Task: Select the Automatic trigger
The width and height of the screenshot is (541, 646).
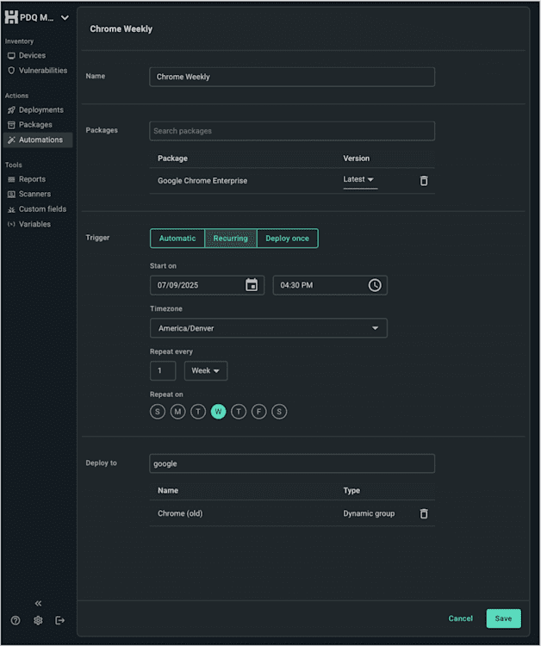Action: tap(177, 238)
